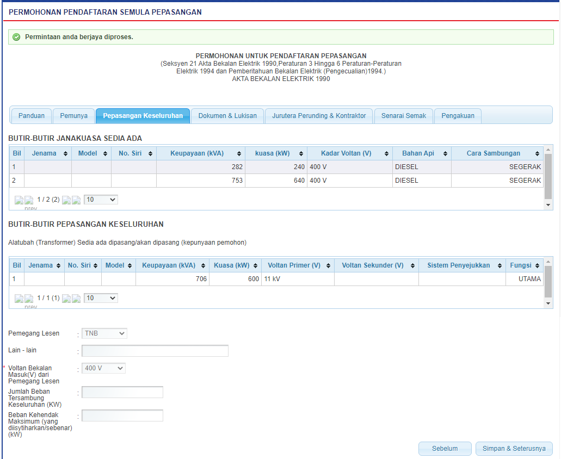Sort generator table by Cara Sambungan column

pyautogui.click(x=497, y=153)
